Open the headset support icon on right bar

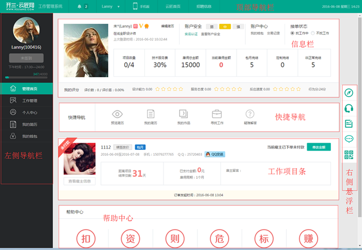349,108
